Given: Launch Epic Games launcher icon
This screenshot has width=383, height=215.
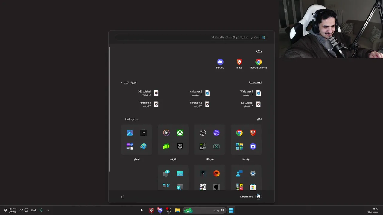Looking at the screenshot, I should coord(180,146).
